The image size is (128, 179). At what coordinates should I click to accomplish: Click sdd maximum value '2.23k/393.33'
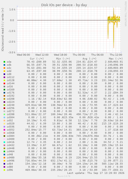pyautogui.click(x=114, y=71)
